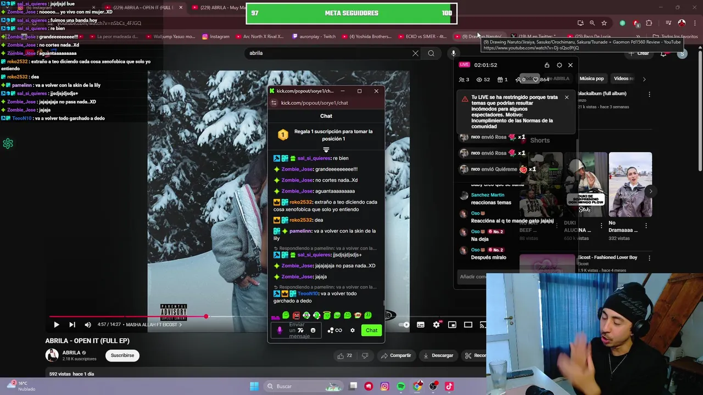Open DUKI ALUCINA short thumbnail
703x395 pixels.
585,185
